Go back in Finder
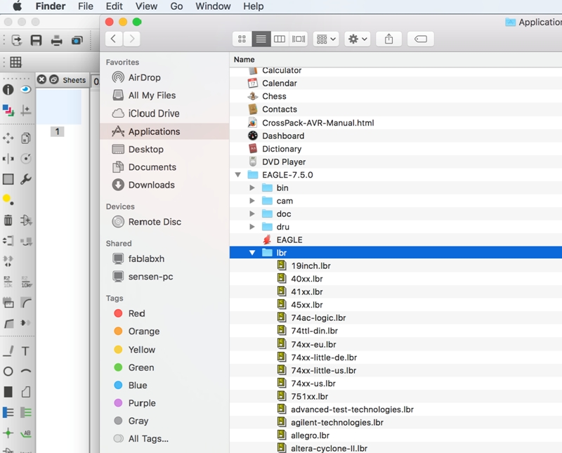Screen dimensions: 562x453 coord(114,39)
